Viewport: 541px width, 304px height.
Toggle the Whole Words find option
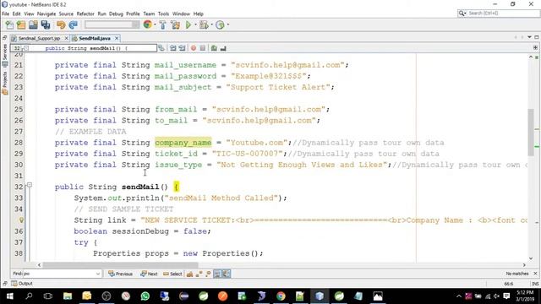199,274
